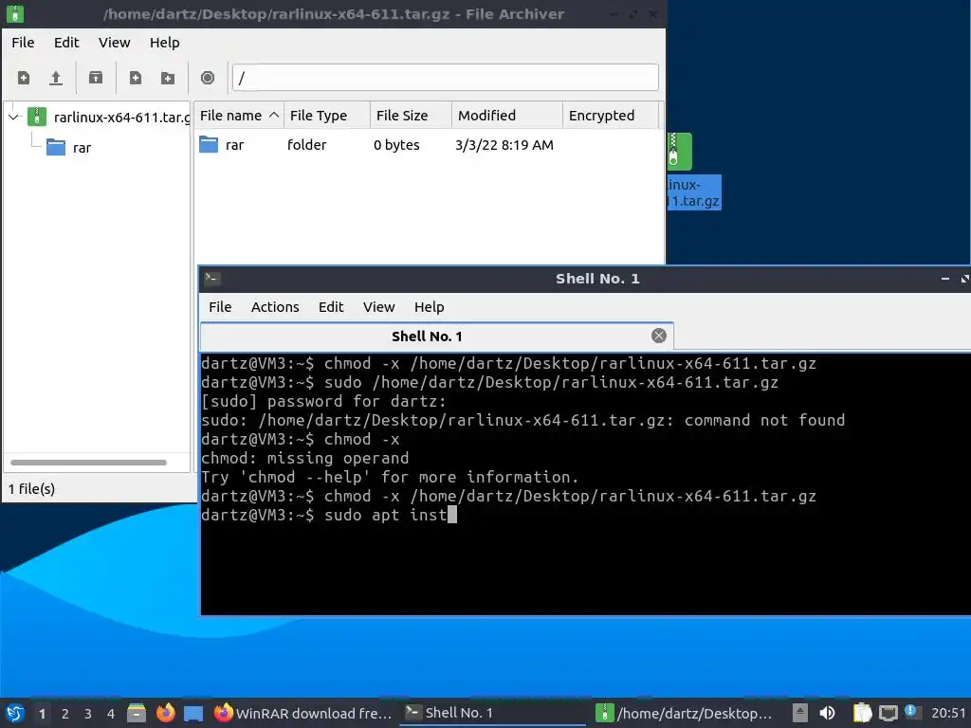
Task: Sort by File name column header
Action: click(x=238, y=116)
